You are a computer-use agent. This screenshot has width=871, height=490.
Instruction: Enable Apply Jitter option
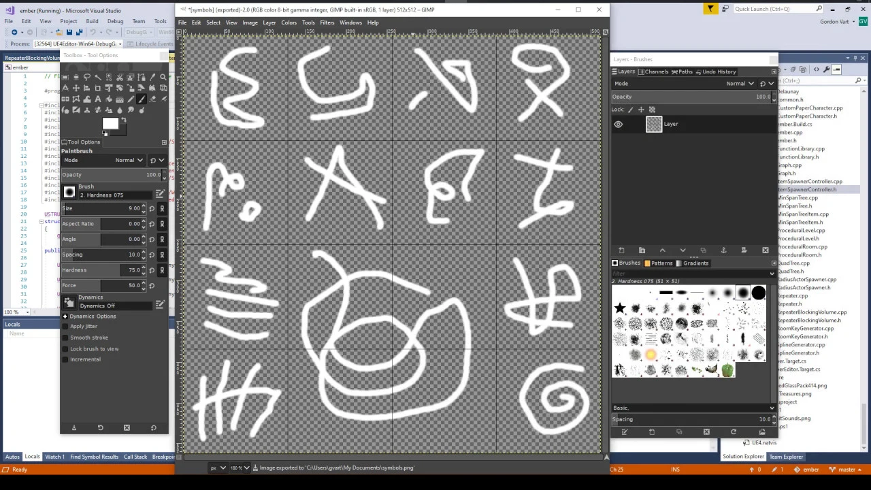pos(65,327)
